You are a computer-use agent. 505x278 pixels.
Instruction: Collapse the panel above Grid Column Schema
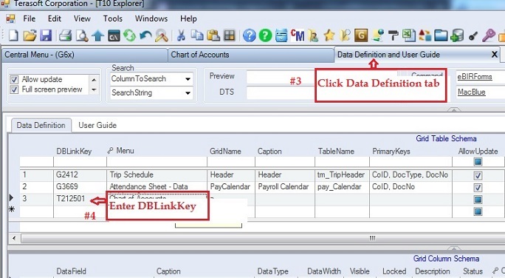454,248
